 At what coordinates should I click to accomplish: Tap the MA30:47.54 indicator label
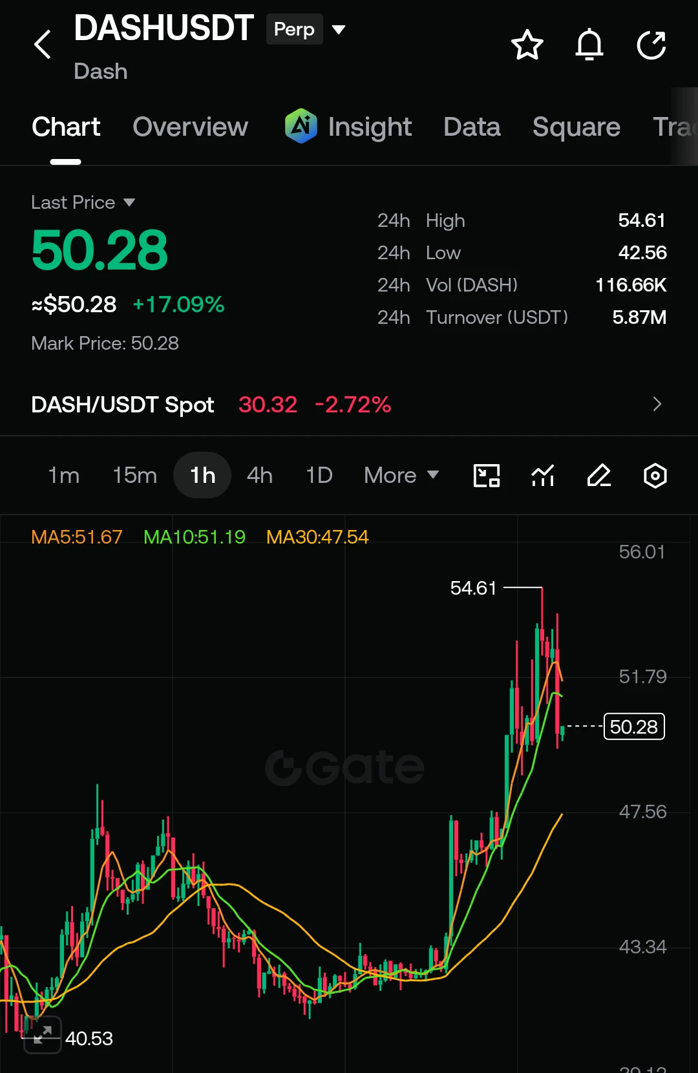[x=317, y=537]
